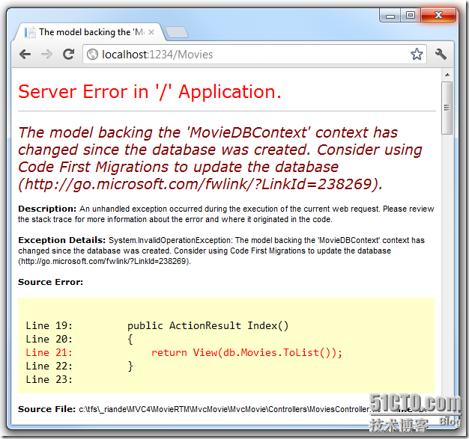Click the Forward navigation arrow

click(x=46, y=55)
